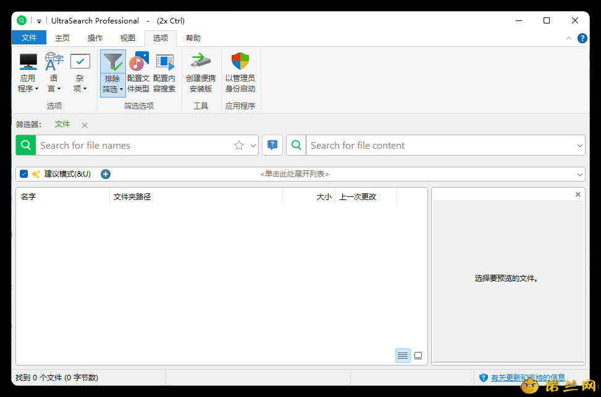Open the 杂项 miscellaneous options
Screen dimensions: 601x397
pos(80,73)
